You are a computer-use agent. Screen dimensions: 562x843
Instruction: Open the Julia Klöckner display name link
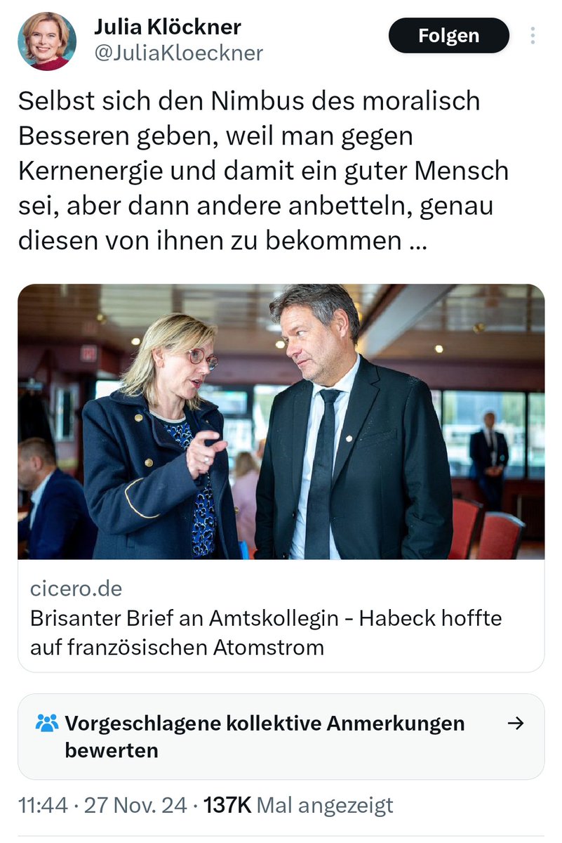[x=168, y=27]
